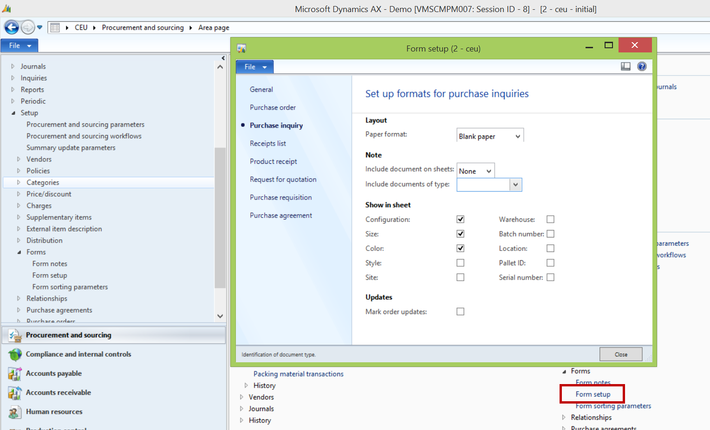Click the Dynamics AX logo in the title bar

pyautogui.click(x=7, y=8)
